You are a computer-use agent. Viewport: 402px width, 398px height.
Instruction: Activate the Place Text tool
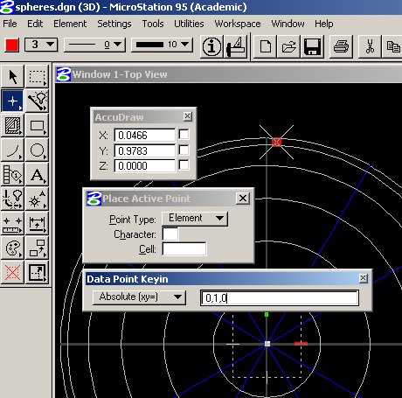click(x=37, y=175)
